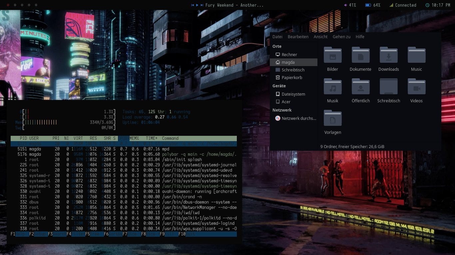Select Dateisystem under Geräte

[x=293, y=94]
